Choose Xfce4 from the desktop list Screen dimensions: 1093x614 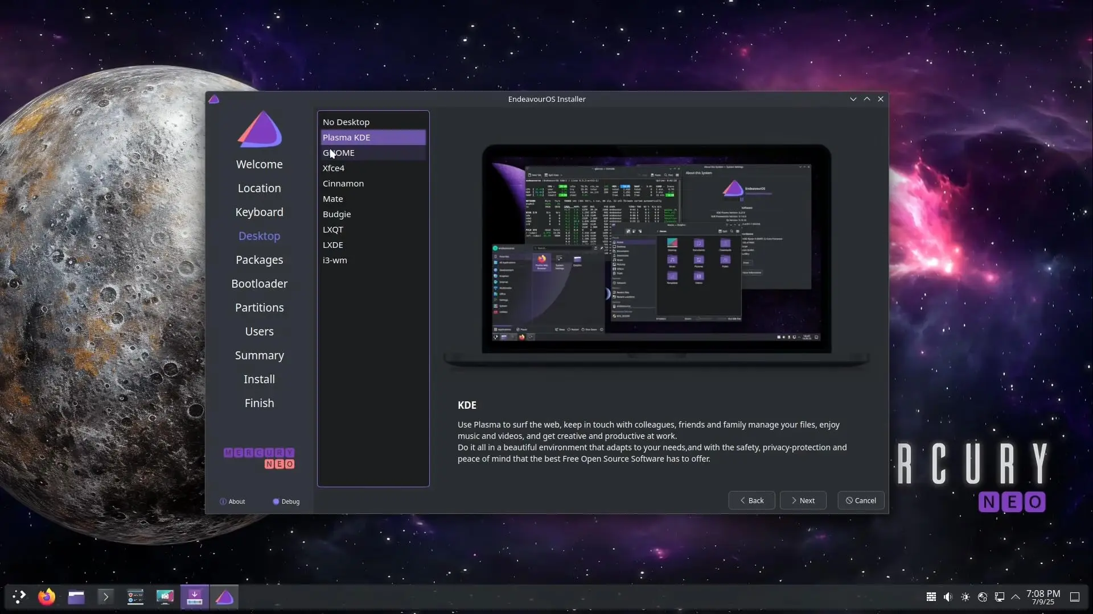pos(373,168)
